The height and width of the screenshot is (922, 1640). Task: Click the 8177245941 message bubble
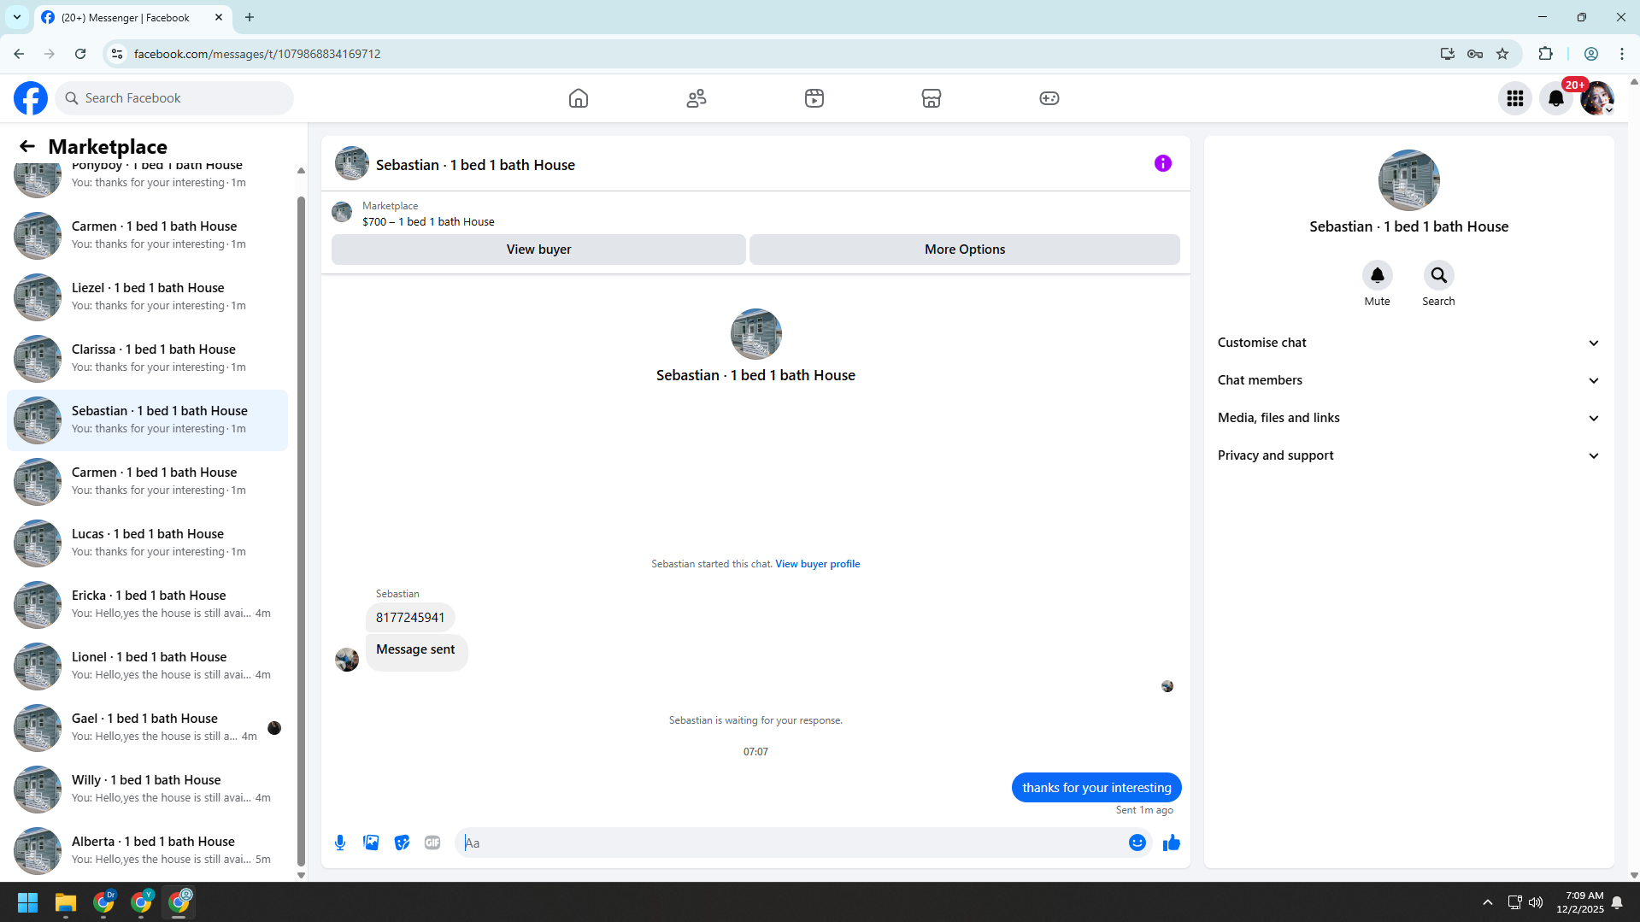point(410,618)
